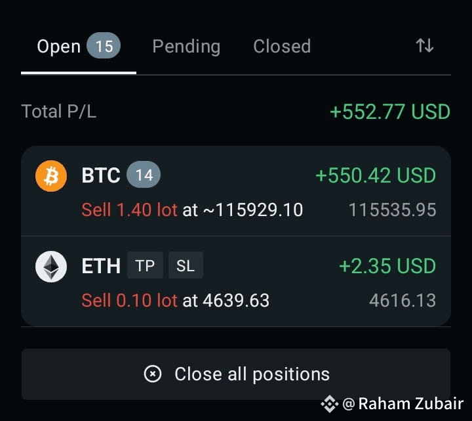Select the TP tag on ETH position
This screenshot has height=421, width=472.
tap(145, 265)
